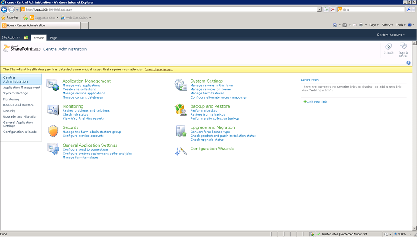This screenshot has width=417, height=237.
Task: Open the Manage servers in this farm link
Action: 212,86
